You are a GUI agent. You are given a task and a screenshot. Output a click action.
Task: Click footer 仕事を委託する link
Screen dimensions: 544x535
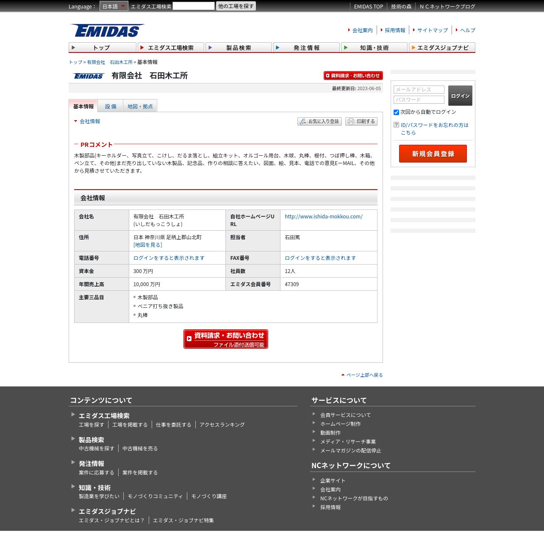pyautogui.click(x=174, y=425)
